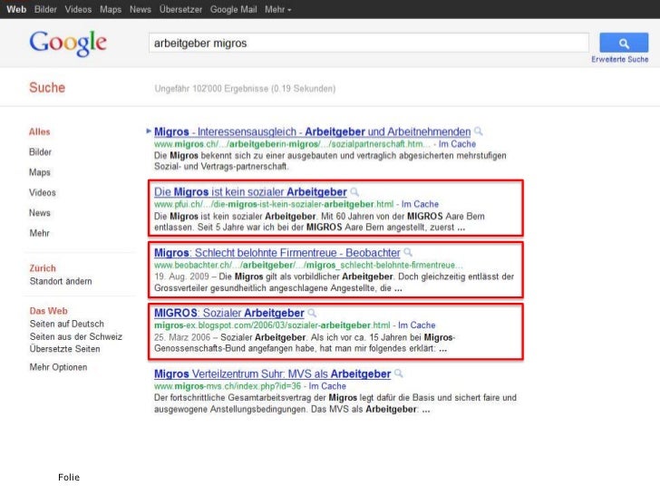Expand Mehr in the left sidebar
This screenshot has width=660, height=495.
[40, 233]
